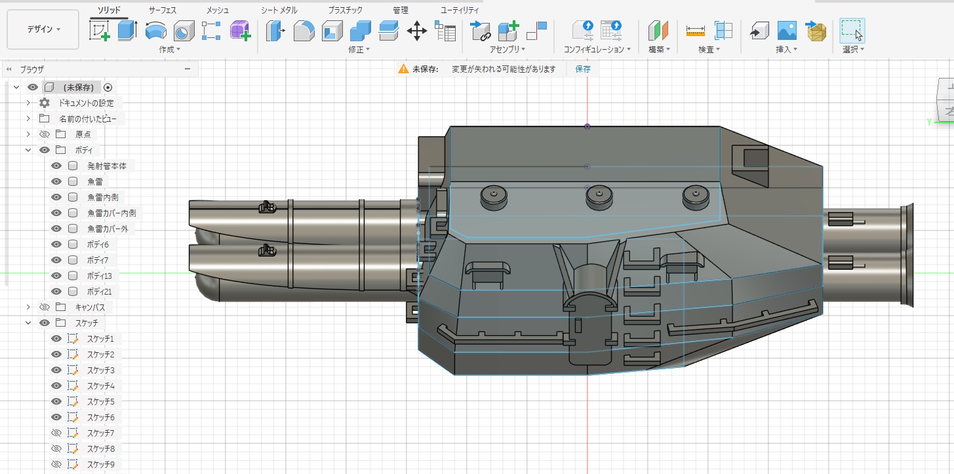The width and height of the screenshot is (954, 474).
Task: Expand the ドキュメントの設定 node
Action: coord(28,103)
